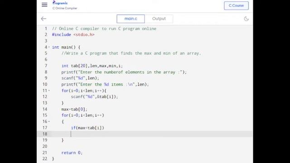Open the C Course button
This screenshot has width=290, height=163.
[x=236, y=5]
